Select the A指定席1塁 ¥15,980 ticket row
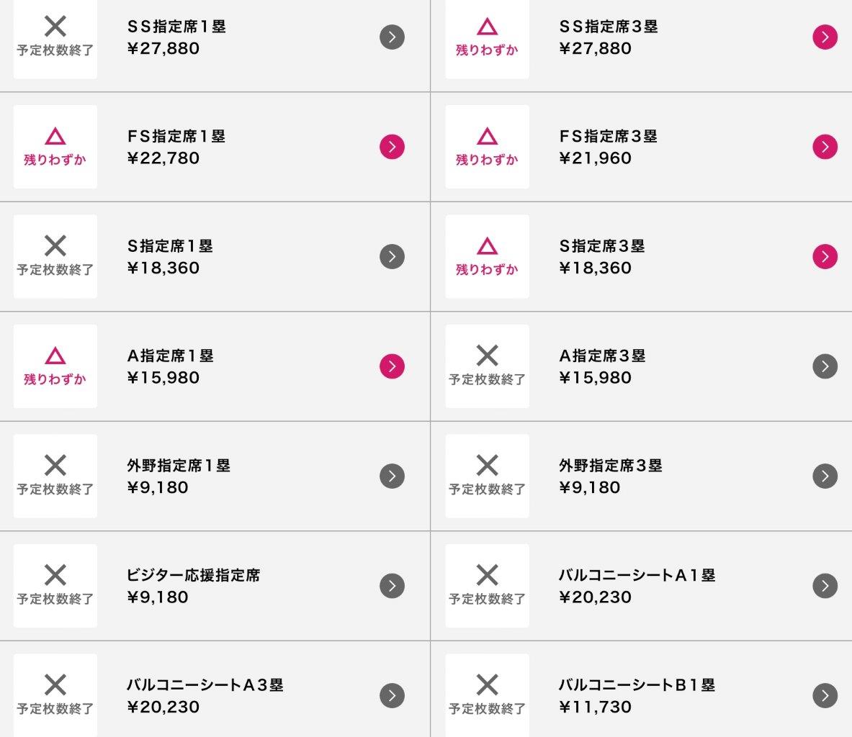 pos(215,366)
